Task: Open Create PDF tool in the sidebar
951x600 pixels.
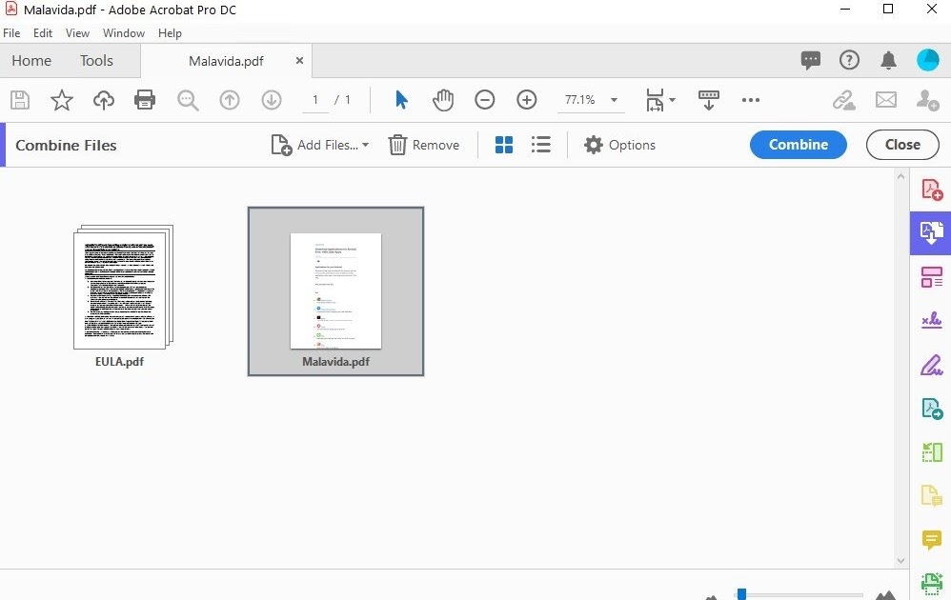Action: click(932, 190)
